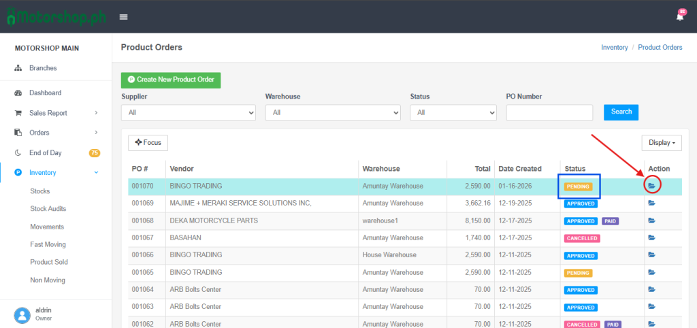Expand the Display dropdown button
The height and width of the screenshot is (328, 697).
coord(662,143)
